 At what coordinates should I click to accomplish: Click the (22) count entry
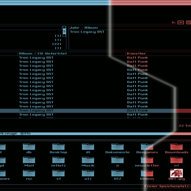pyautogui.click(x=57, y=44)
